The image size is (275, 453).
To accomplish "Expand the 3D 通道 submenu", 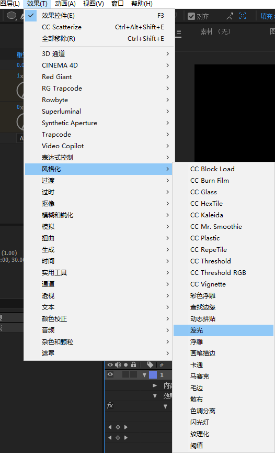I will pos(100,54).
